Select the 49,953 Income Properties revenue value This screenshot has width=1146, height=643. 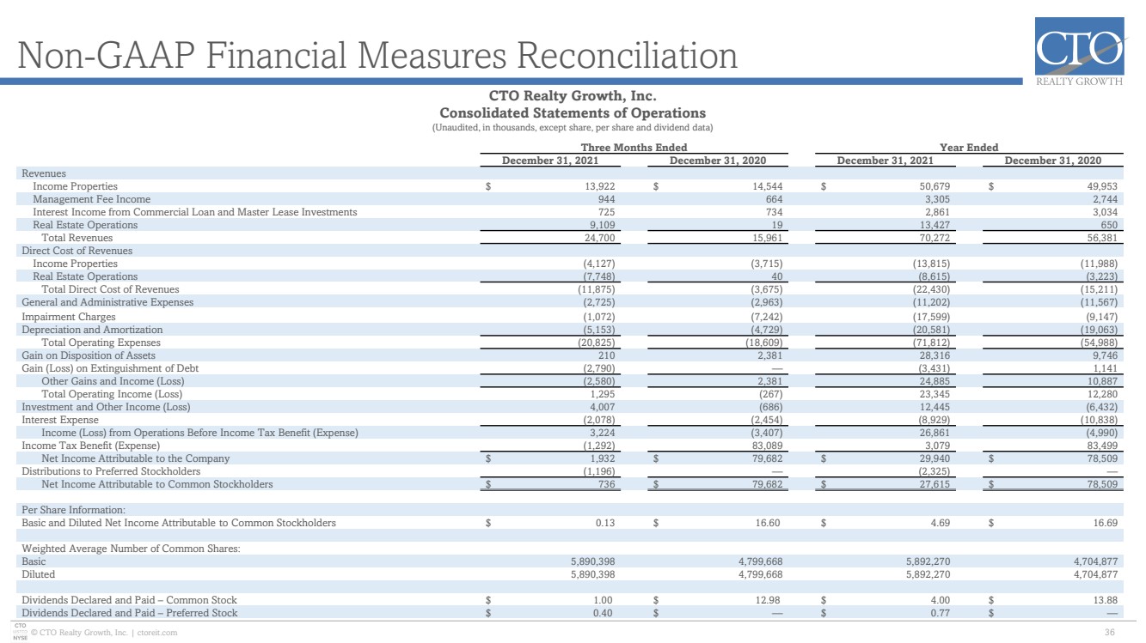[x=1101, y=186]
